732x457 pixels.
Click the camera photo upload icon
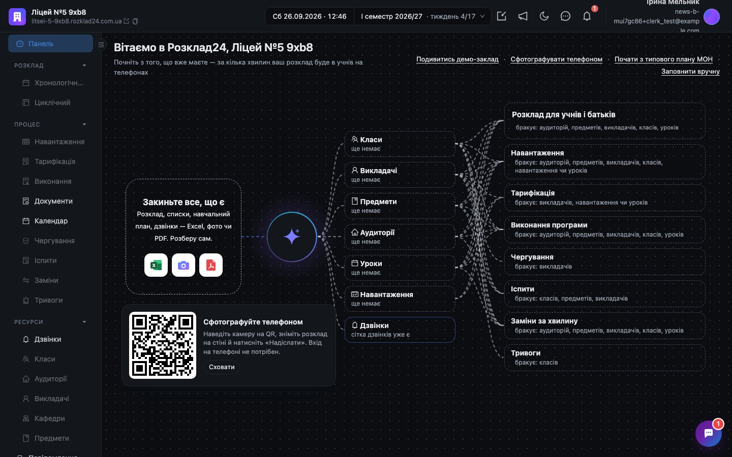coord(184,265)
